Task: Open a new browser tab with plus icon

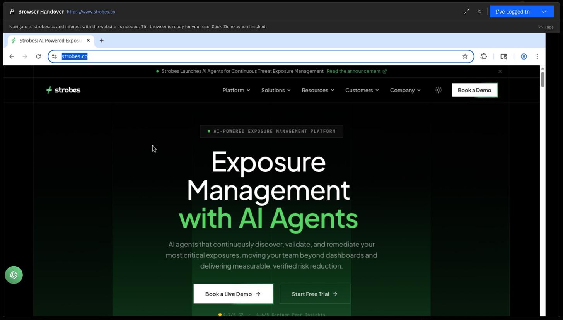Action: (x=102, y=41)
